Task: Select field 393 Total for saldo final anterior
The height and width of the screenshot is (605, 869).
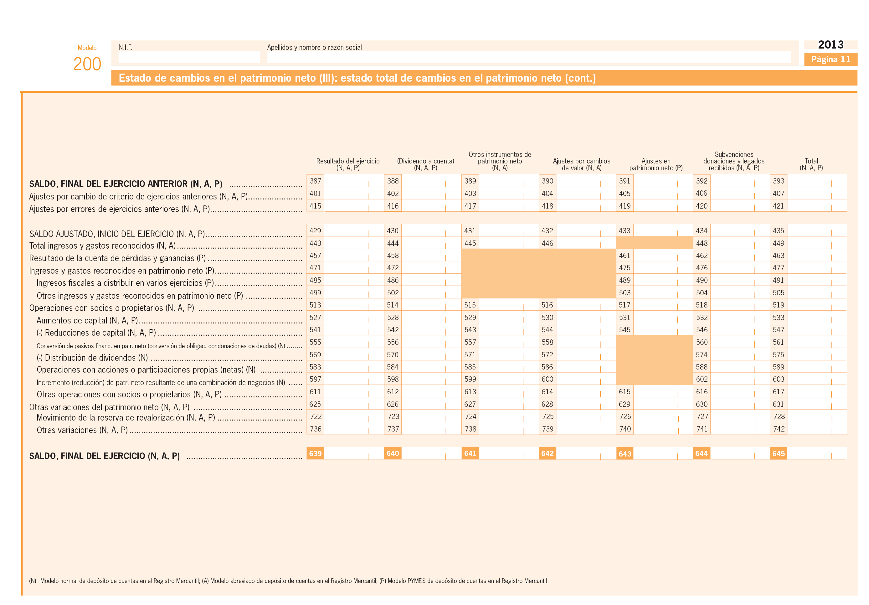Action: click(x=816, y=181)
